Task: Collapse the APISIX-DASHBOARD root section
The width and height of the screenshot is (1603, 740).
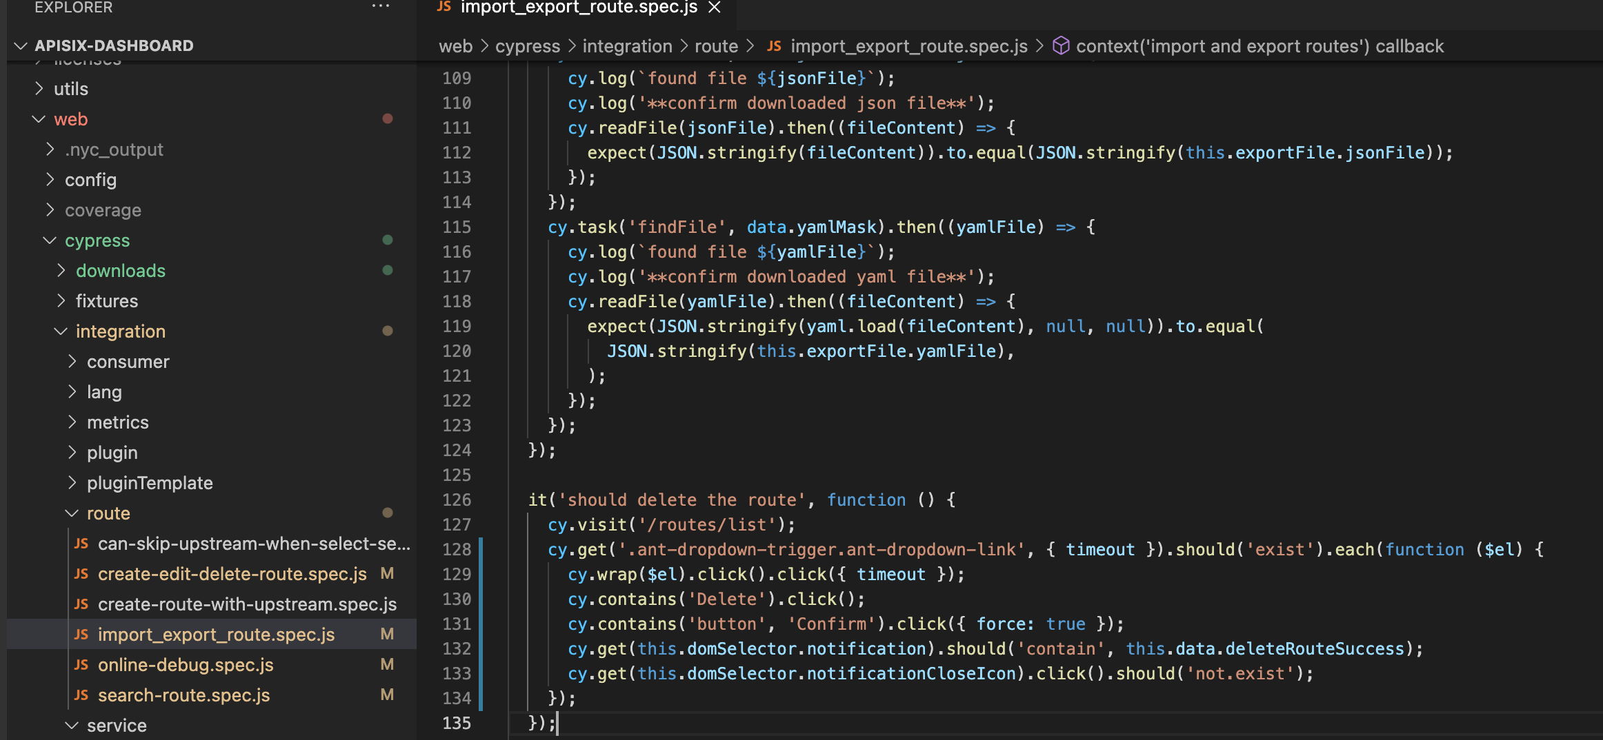Action: 21,46
